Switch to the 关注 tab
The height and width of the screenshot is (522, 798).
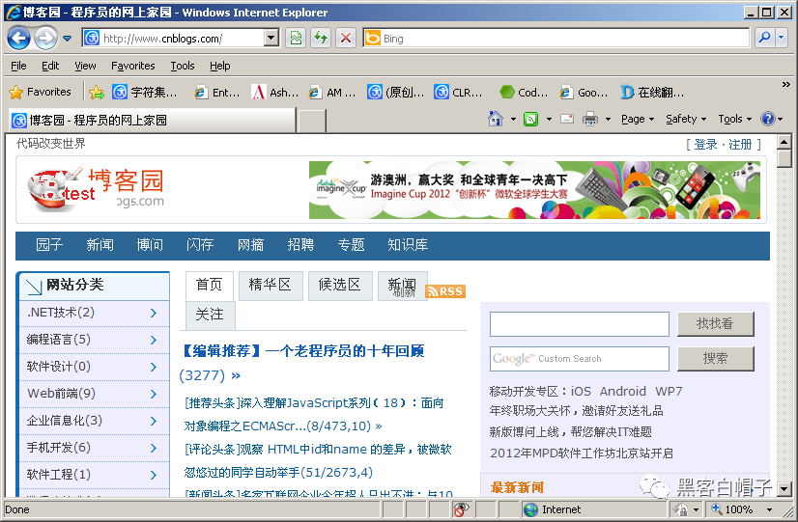(210, 316)
